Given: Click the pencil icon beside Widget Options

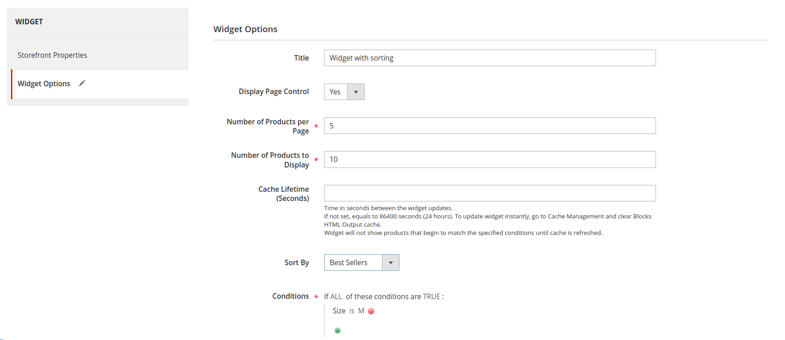Looking at the screenshot, I should pos(82,84).
